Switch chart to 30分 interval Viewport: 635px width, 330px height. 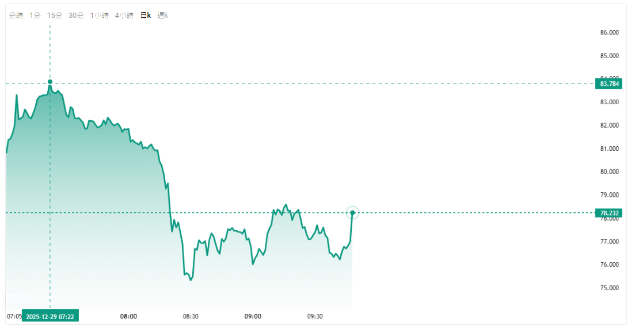[76, 16]
